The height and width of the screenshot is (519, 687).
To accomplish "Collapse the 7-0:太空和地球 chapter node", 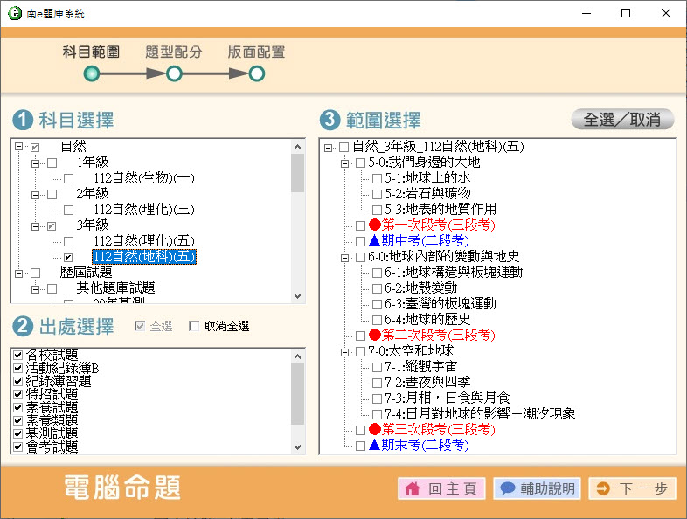I will pyautogui.click(x=345, y=351).
